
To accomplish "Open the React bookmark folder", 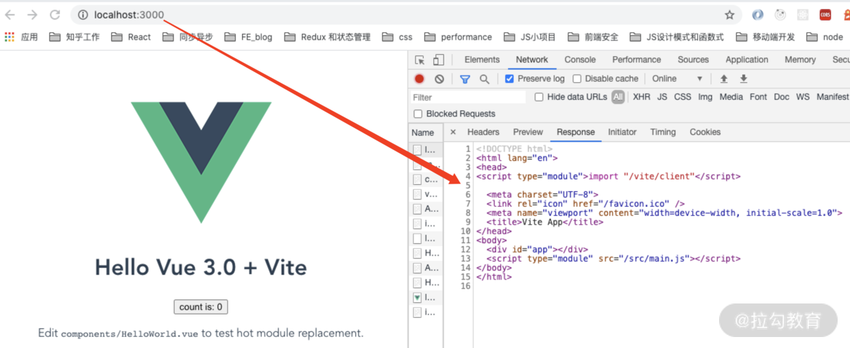I will [x=131, y=37].
